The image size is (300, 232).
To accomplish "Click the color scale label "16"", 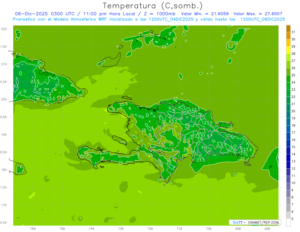I will pos(293,140).
